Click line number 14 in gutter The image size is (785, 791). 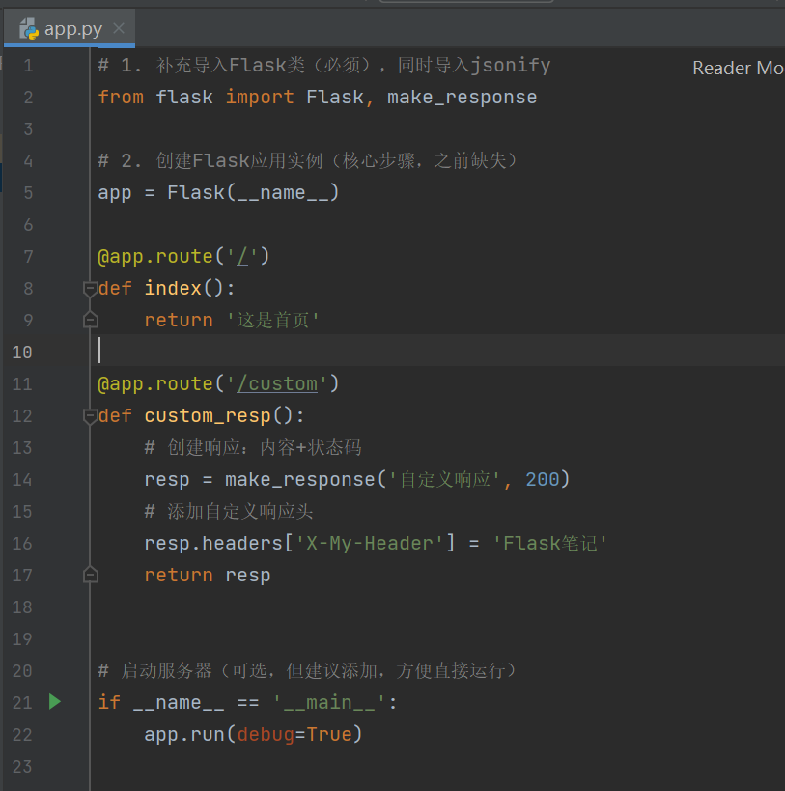pos(22,480)
